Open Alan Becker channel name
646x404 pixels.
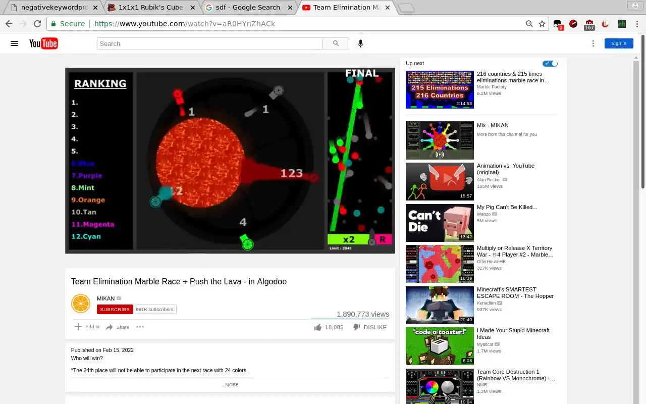click(x=489, y=180)
